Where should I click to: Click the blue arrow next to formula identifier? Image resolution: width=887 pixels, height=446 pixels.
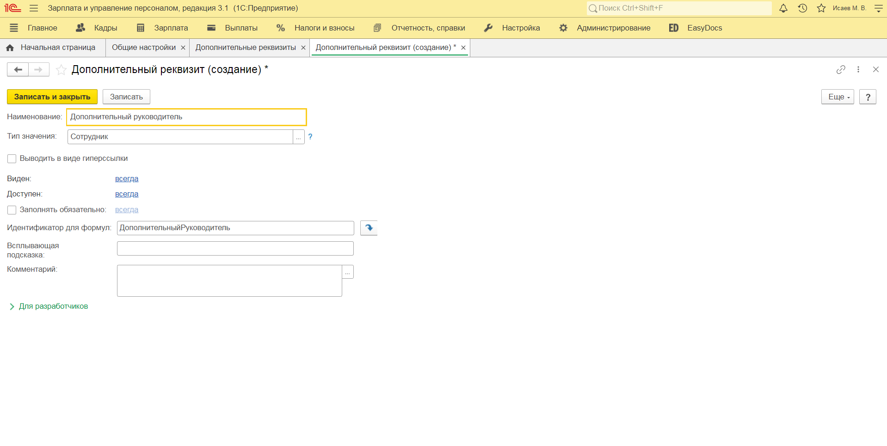click(369, 228)
